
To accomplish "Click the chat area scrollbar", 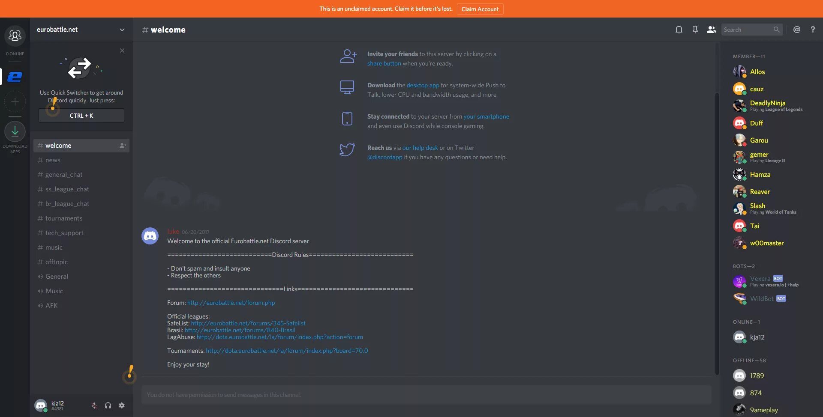I will 717,233.
